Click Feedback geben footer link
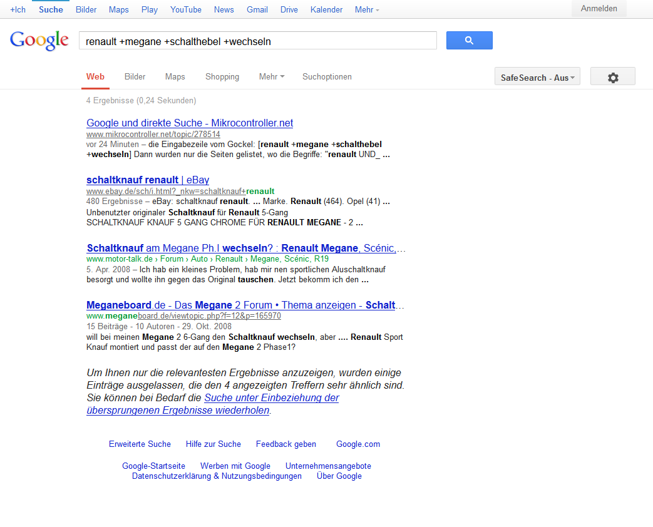The height and width of the screenshot is (527, 653). (286, 444)
